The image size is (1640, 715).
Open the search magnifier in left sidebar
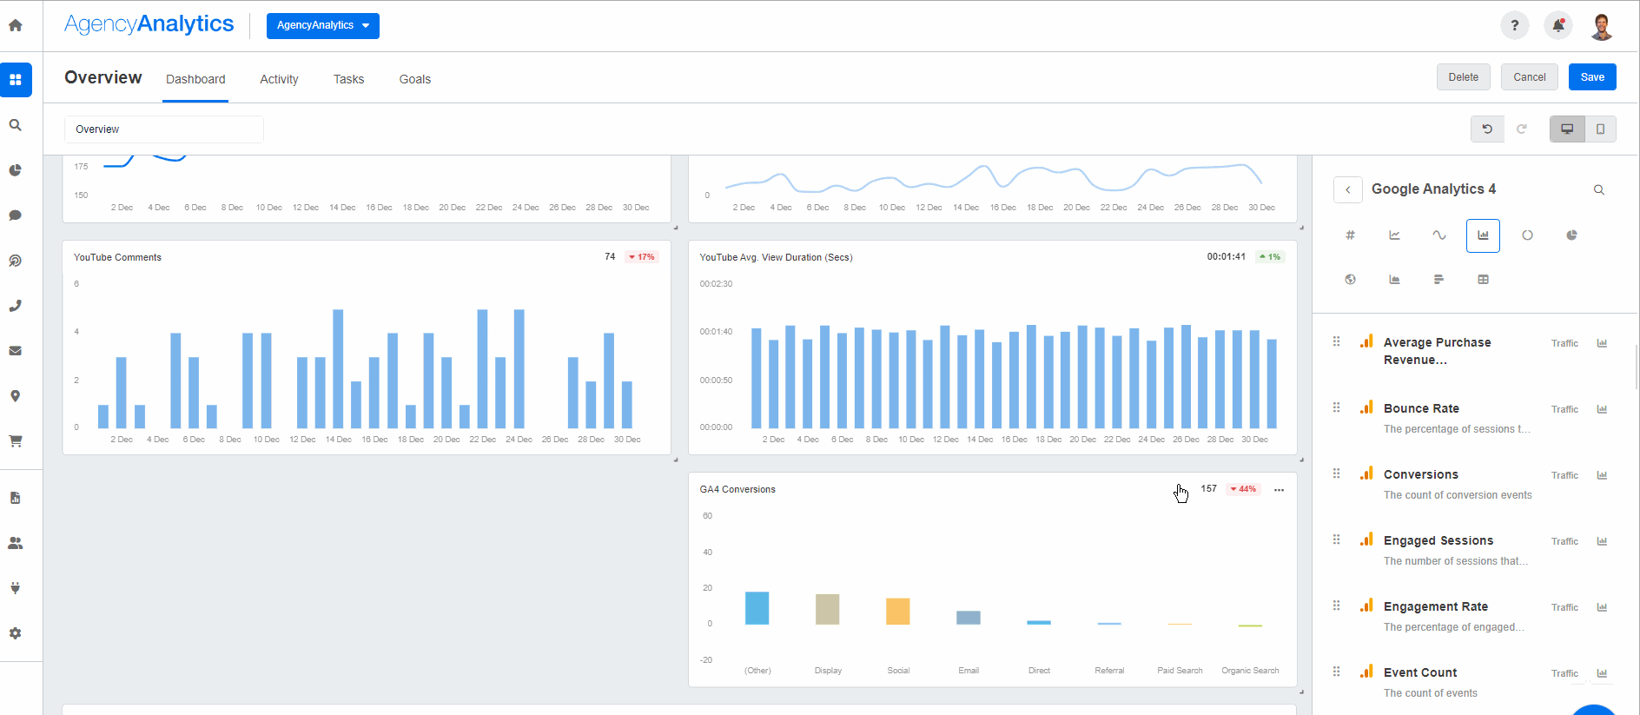(16, 125)
